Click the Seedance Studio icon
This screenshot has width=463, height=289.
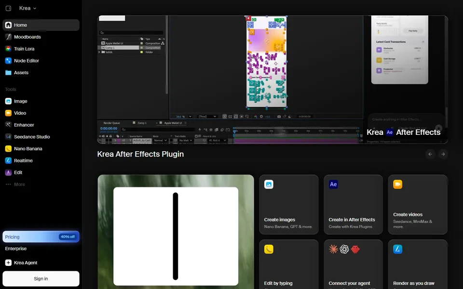pos(8,137)
